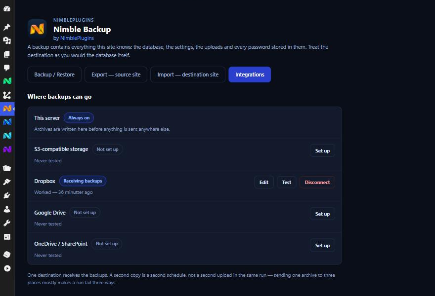Set up S3-compatible storage
The image size is (435, 296).
(x=322, y=150)
